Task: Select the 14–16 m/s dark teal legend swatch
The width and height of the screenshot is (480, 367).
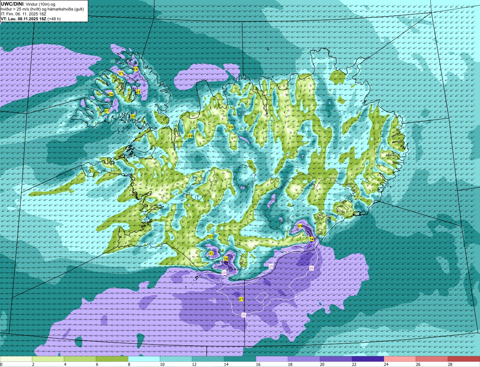Action: point(240,359)
